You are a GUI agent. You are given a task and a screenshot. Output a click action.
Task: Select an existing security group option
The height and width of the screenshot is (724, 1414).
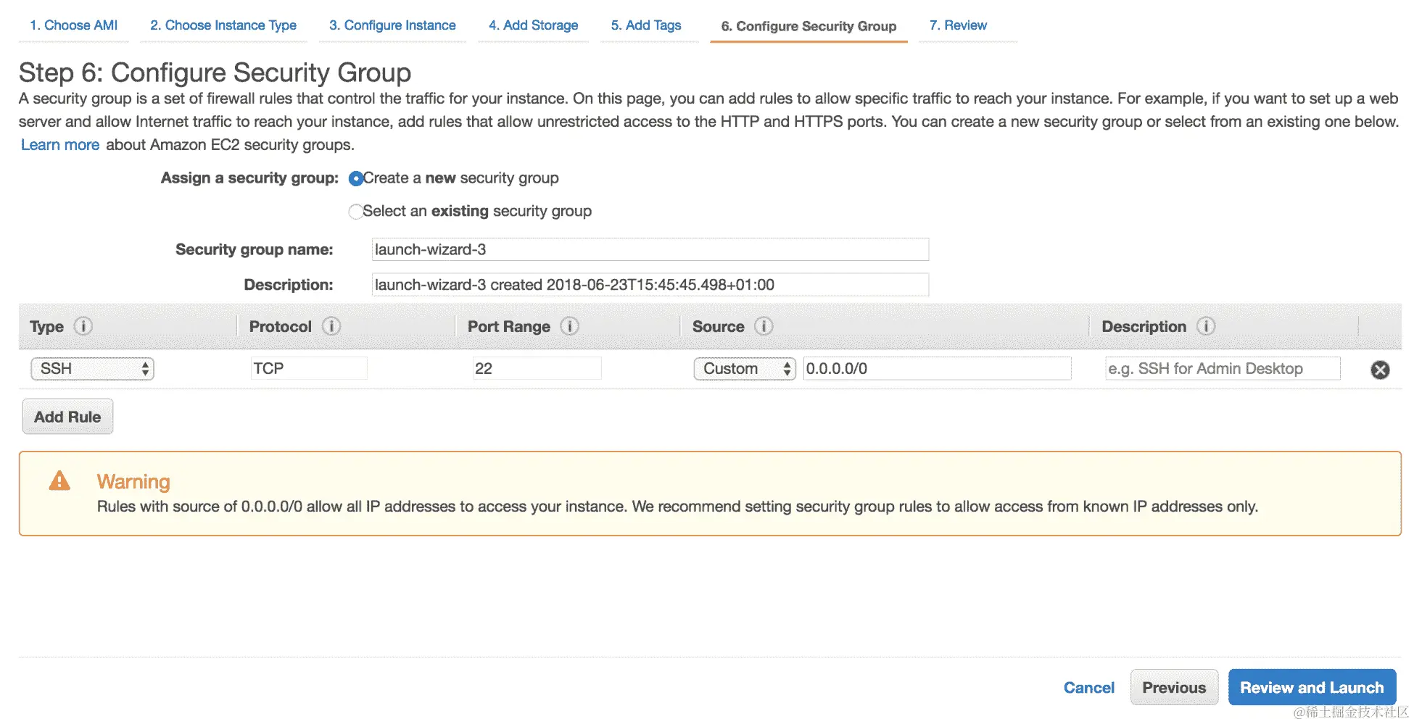click(355, 212)
